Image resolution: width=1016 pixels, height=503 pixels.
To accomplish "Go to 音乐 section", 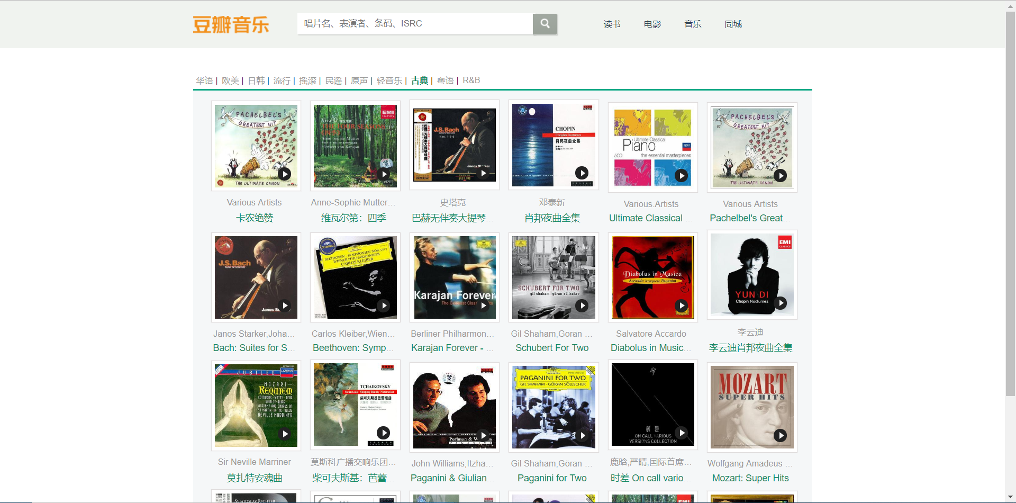I will [x=693, y=24].
